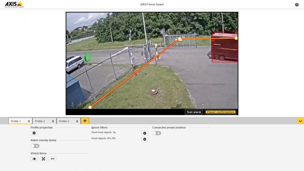Enable the Connected preset position switch
Viewport: 304px width, 171px height.
(x=156, y=133)
